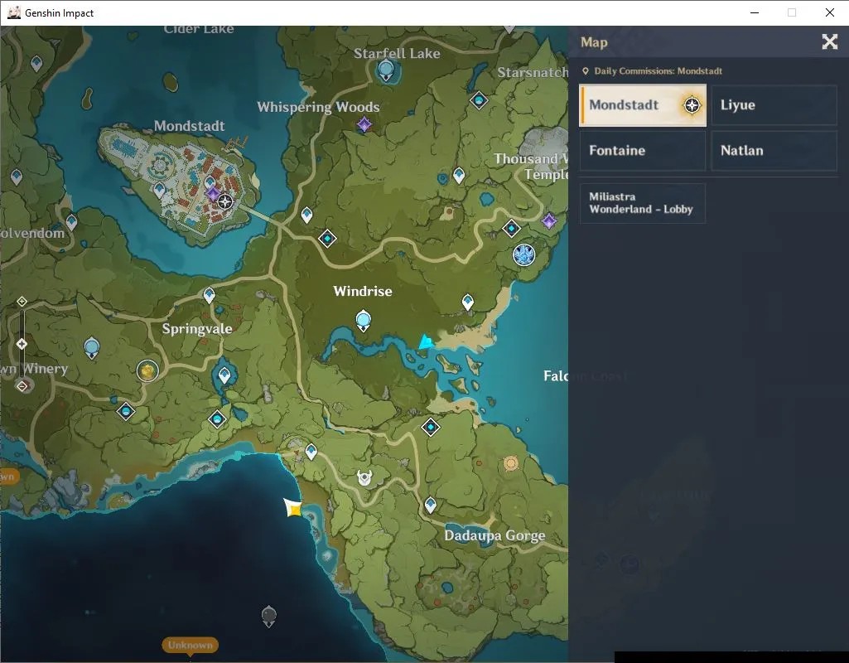Open Miliastra Wonderland - Lobby
This screenshot has height=663, width=849.
click(643, 203)
